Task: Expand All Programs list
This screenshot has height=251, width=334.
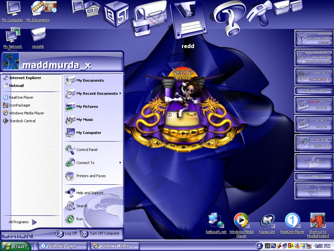Action: [23, 222]
